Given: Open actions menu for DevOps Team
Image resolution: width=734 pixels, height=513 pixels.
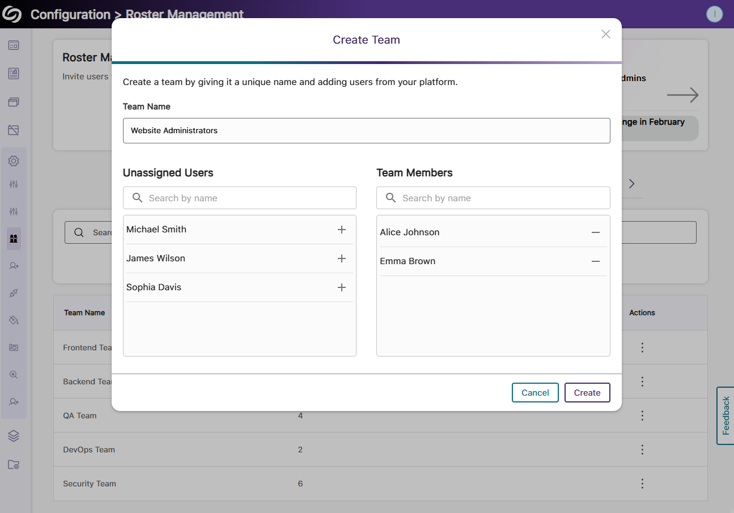Looking at the screenshot, I should (642, 450).
